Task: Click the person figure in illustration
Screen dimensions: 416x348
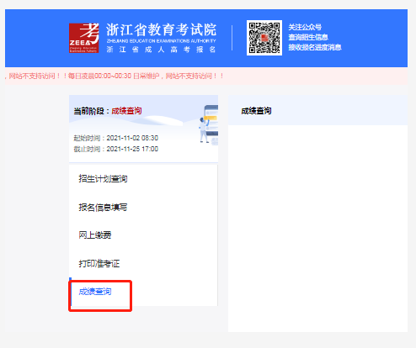Action: 204,130
